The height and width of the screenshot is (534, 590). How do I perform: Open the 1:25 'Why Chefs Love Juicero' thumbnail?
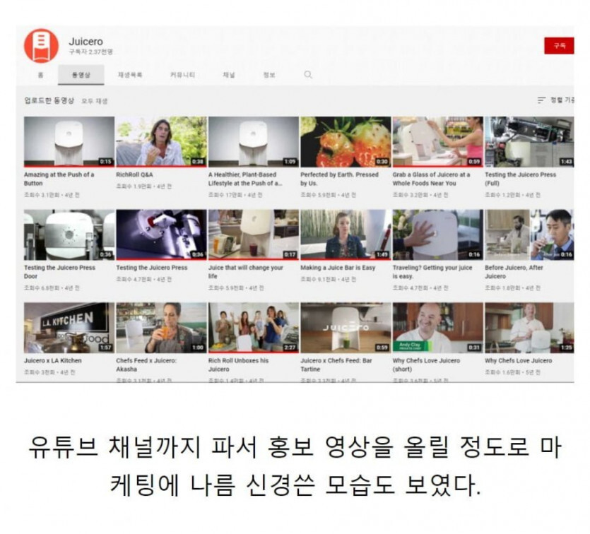pyautogui.click(x=529, y=328)
